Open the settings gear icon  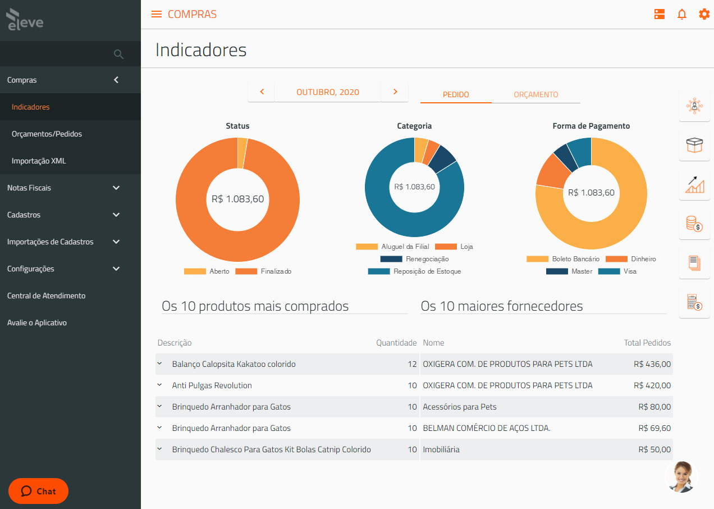click(x=704, y=15)
